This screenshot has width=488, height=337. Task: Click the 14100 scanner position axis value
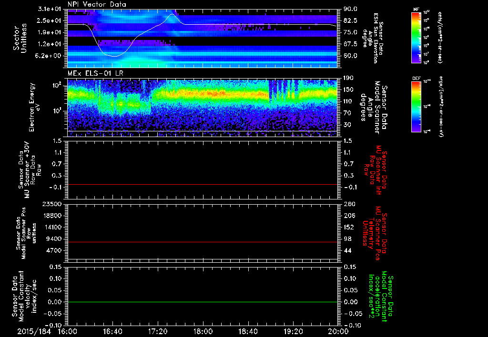pyautogui.click(x=52, y=227)
